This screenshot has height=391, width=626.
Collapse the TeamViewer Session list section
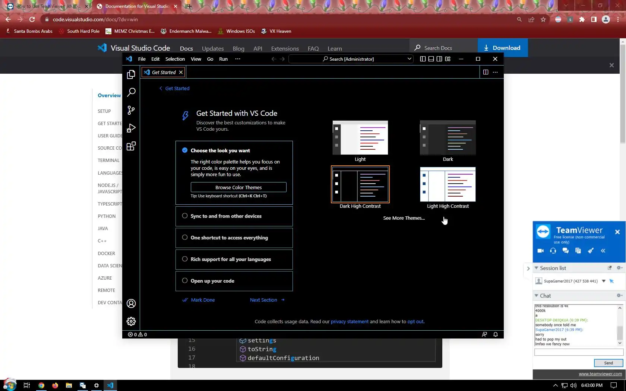pyautogui.click(x=536, y=268)
